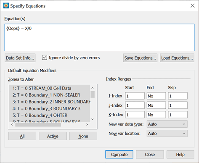
Task: Click Save Equations button
Action: (x=140, y=58)
